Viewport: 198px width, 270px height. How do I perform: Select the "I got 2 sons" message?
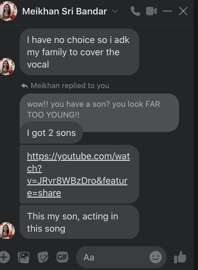pos(51,133)
